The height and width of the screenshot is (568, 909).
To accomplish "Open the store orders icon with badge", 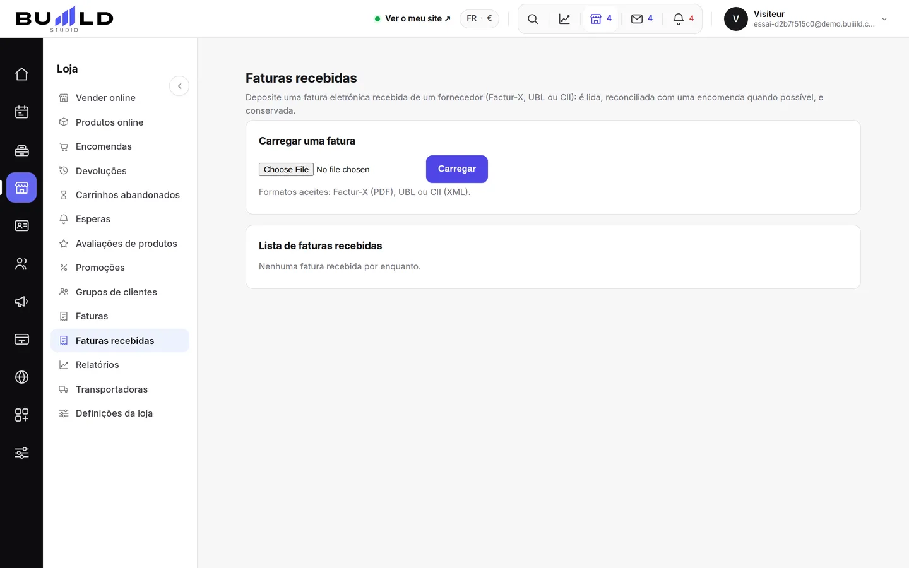I will (601, 19).
